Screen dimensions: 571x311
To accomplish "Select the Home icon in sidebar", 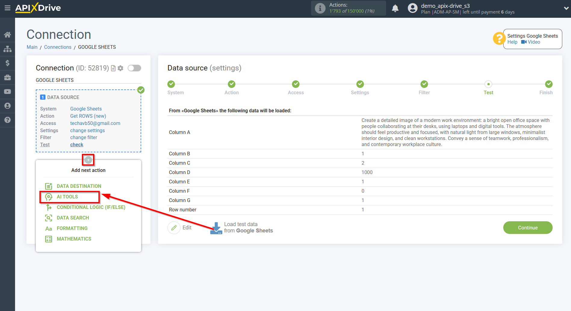I will point(8,34).
